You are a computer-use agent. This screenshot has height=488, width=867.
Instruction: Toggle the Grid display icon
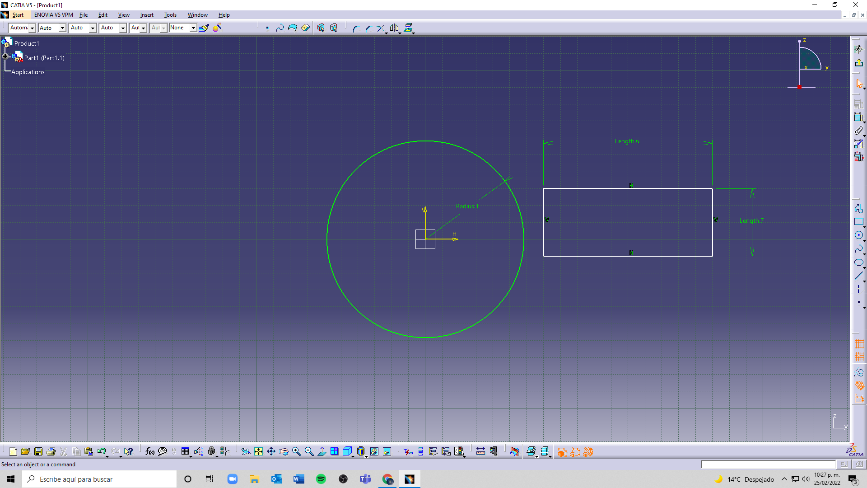(859, 344)
